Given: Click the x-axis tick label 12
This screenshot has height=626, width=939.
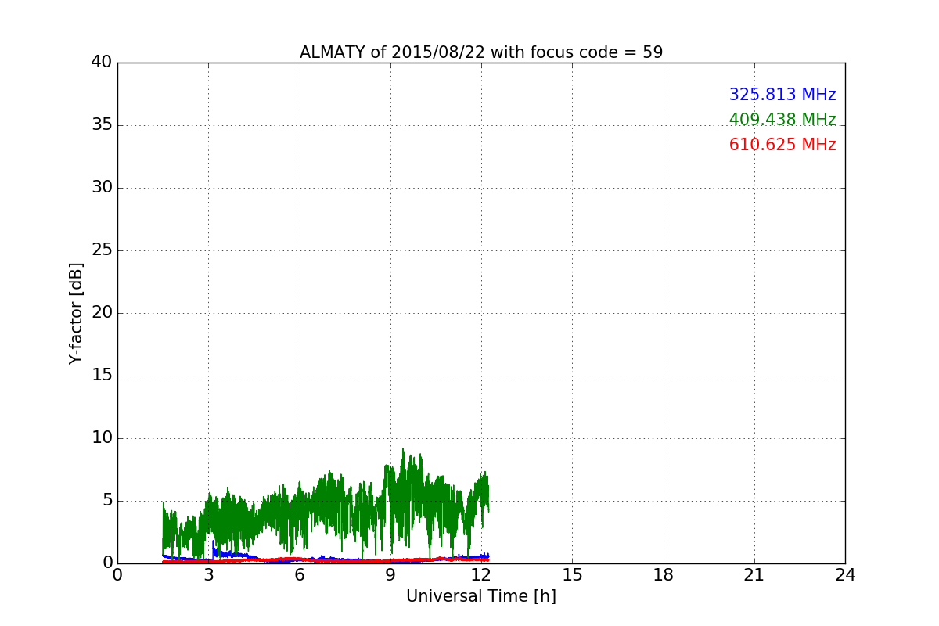Looking at the screenshot, I should pos(481,574).
